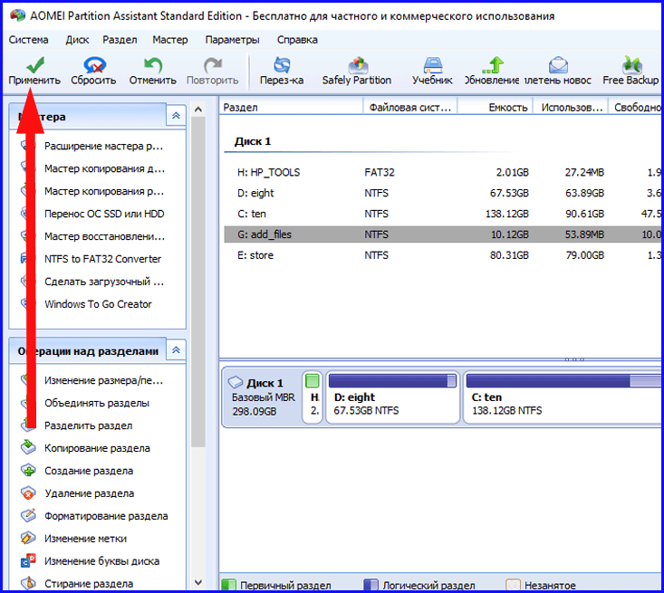The image size is (664, 593).
Task: Click the Перез-ка (Reload) toolbar icon
Action: click(x=282, y=65)
